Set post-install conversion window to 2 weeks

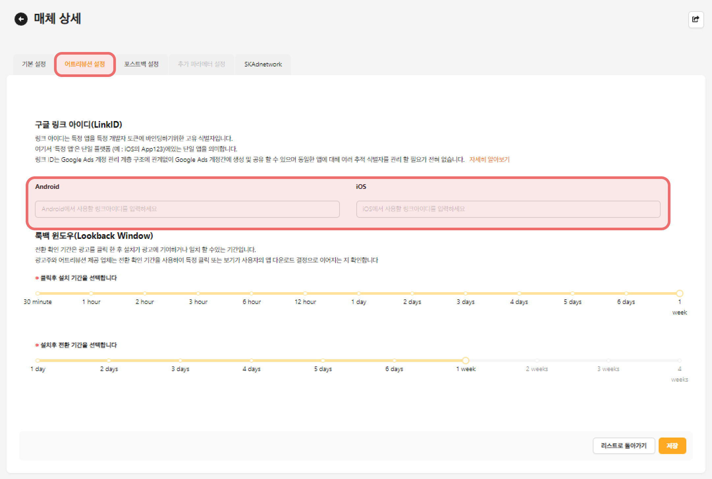click(537, 361)
